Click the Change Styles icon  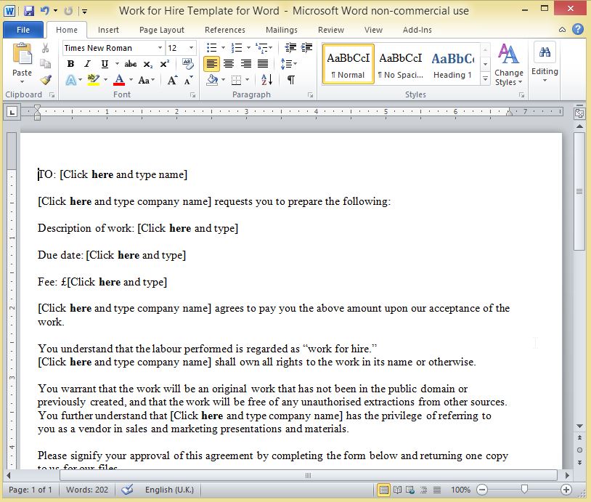508,54
